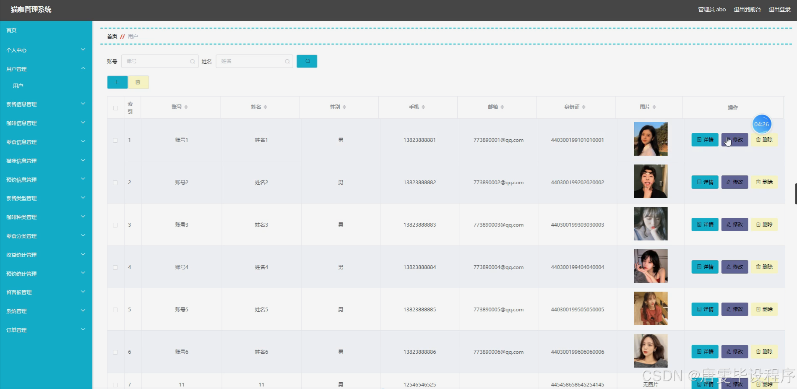Sort by 姓名 column arrows
Screen dimensions: 797x389
[265, 107]
